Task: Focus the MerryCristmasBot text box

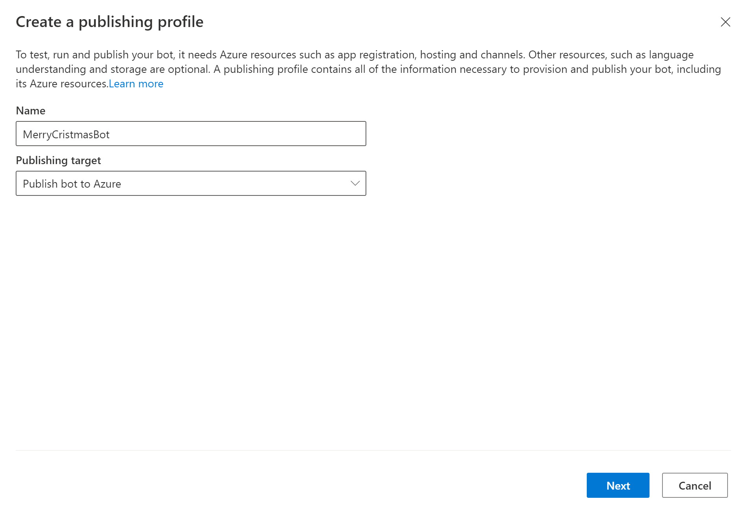Action: (191, 134)
